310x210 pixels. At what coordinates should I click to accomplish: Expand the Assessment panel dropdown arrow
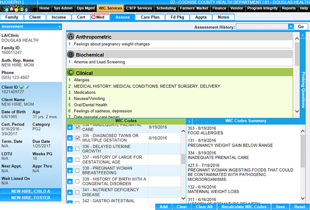[x=59, y=27]
